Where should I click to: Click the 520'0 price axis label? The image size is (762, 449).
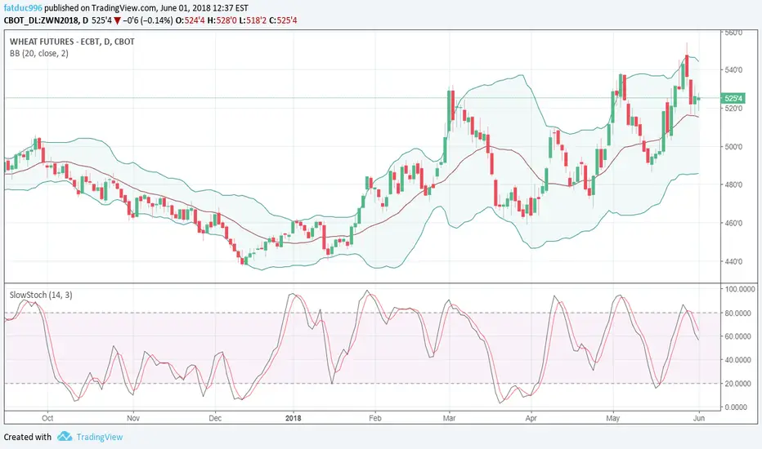pos(733,109)
